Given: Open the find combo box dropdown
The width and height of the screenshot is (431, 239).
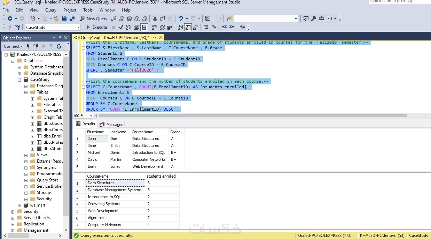Looking at the screenshot, I should (296, 18).
